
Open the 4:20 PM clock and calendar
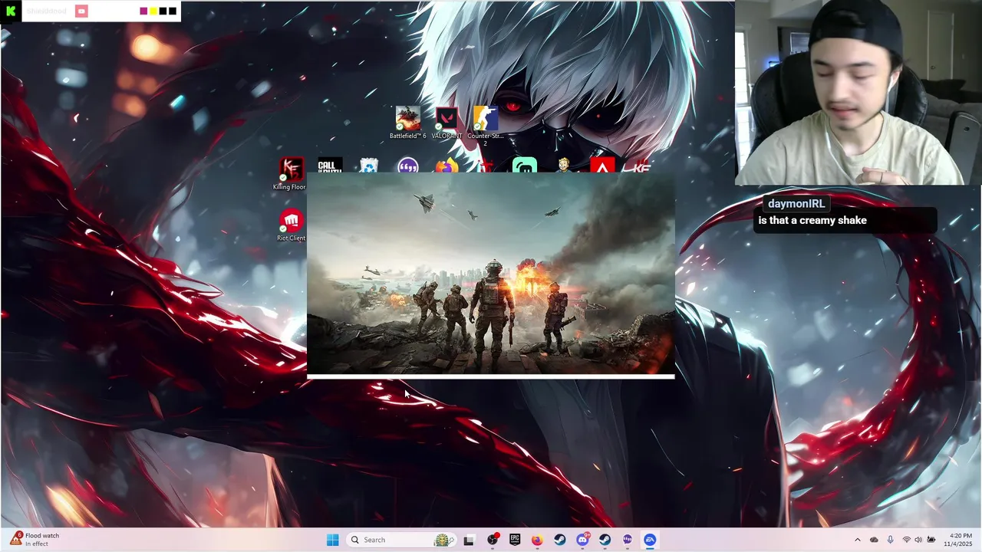pyautogui.click(x=957, y=540)
